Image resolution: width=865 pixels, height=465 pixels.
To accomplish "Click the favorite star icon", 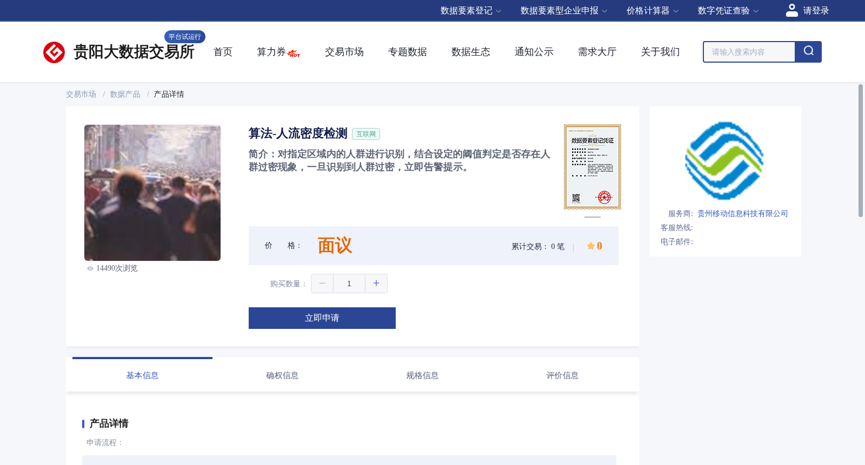I will pos(591,246).
